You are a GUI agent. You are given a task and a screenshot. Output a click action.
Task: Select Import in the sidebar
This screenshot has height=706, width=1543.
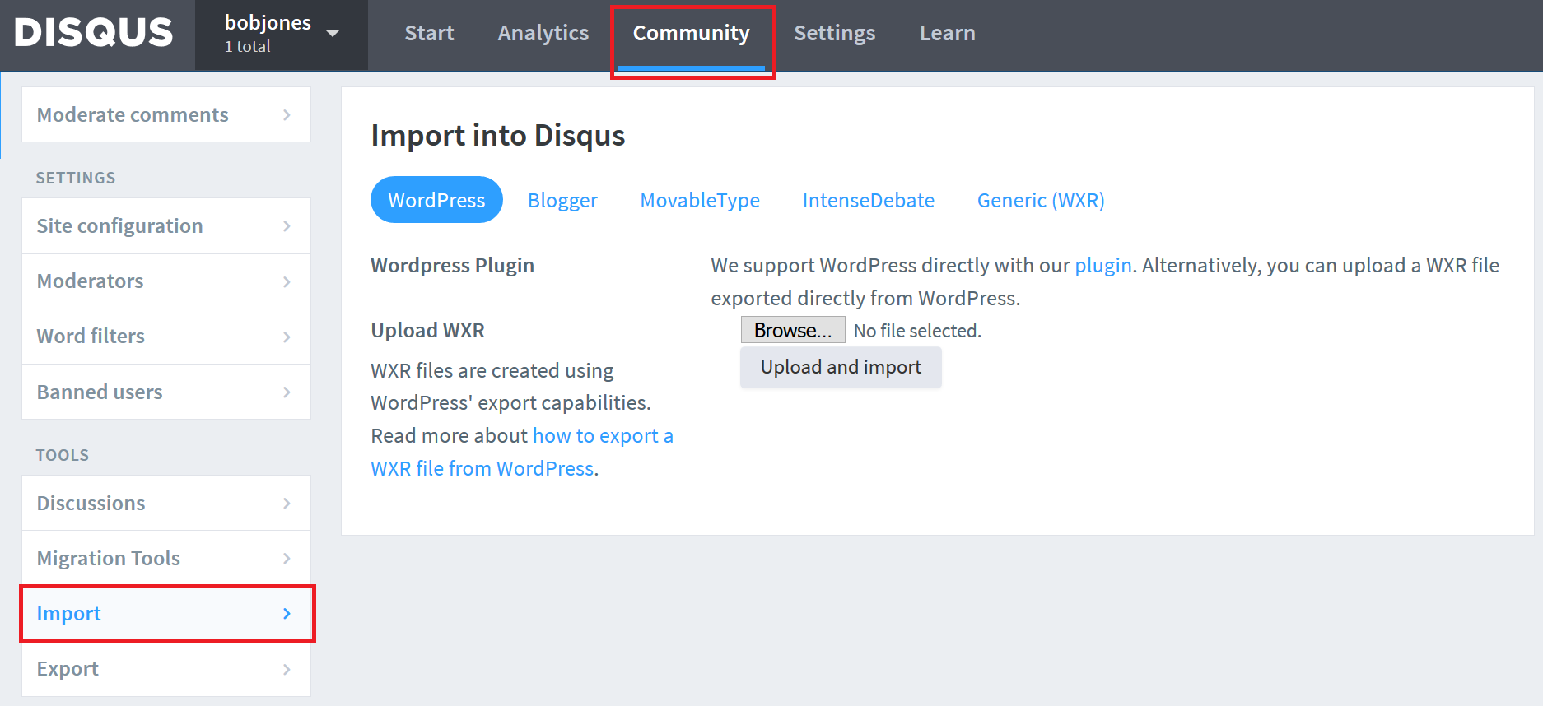click(166, 614)
